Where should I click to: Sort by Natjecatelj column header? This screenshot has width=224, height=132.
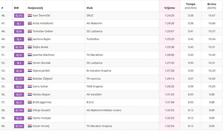(x=35, y=8)
